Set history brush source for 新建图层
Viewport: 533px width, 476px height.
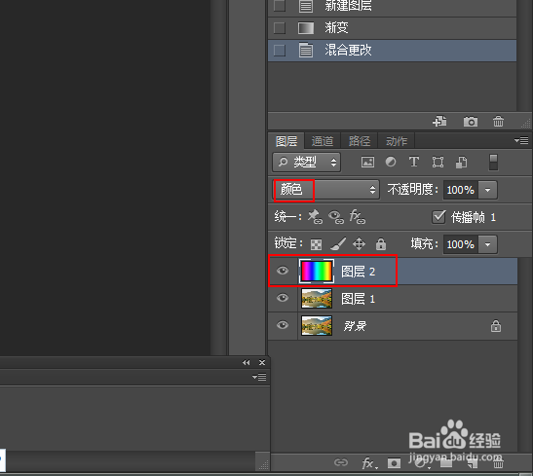pos(280,6)
